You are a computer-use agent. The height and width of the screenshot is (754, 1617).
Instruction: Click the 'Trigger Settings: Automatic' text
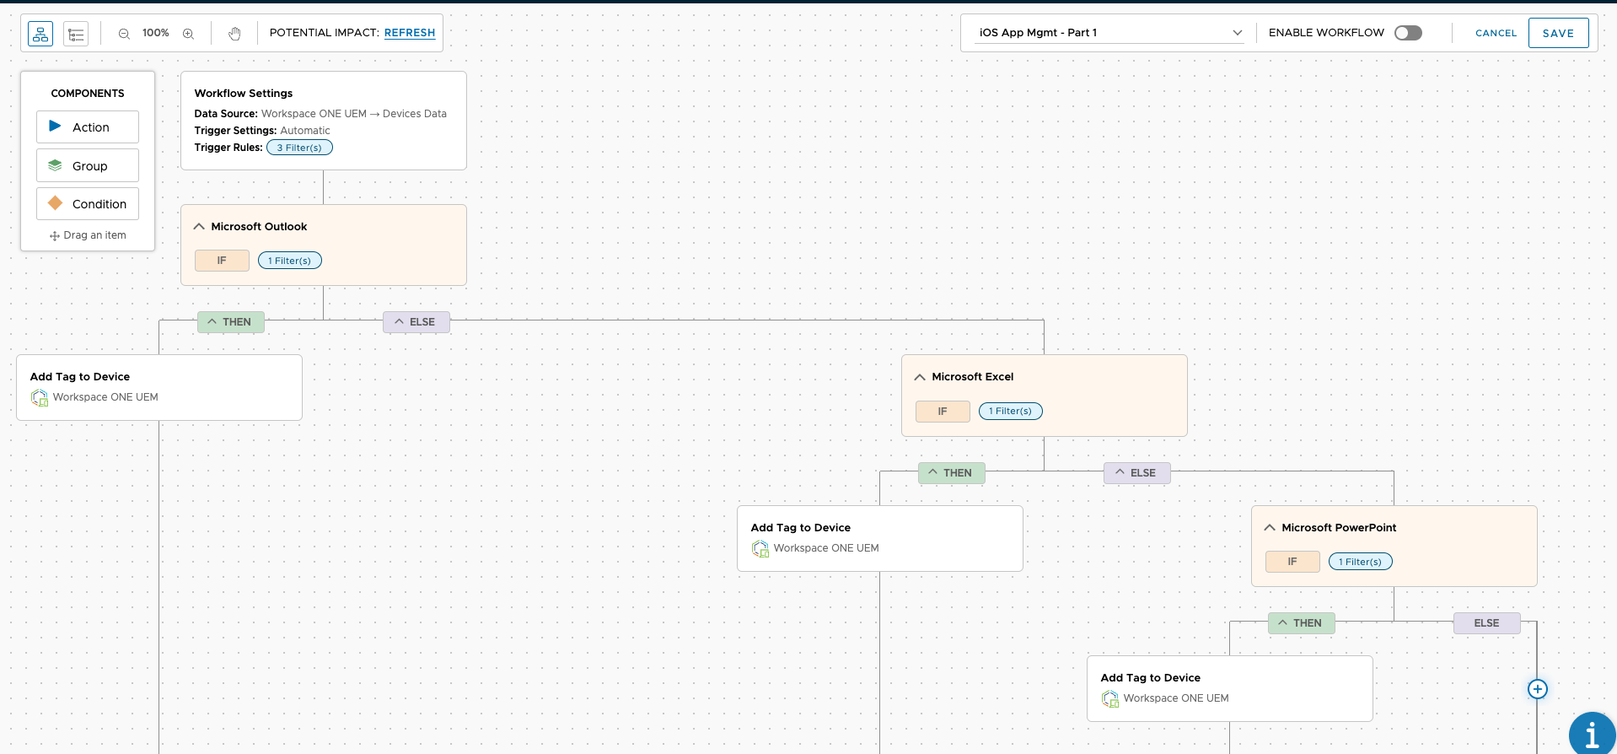tap(262, 131)
